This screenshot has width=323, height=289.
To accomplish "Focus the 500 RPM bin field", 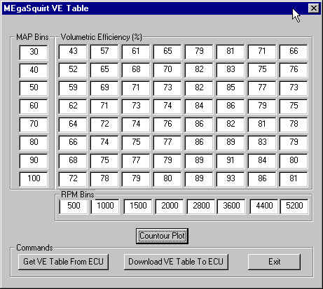I will click(x=74, y=206).
